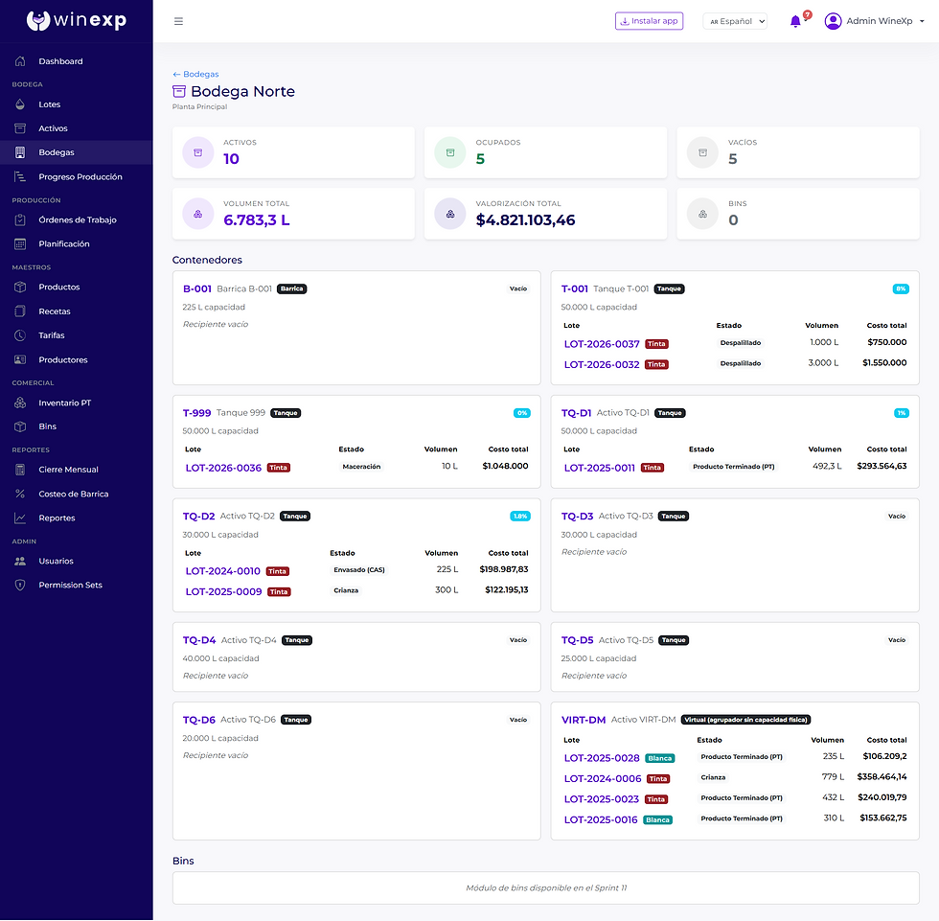Click the Tarifas clock icon

[x=20, y=335]
